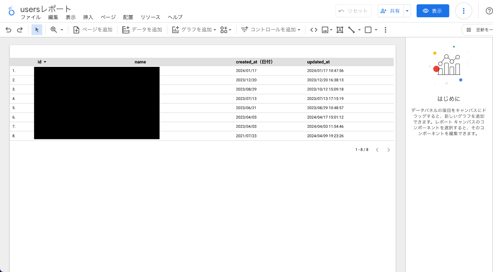This screenshot has height=272, width=493.
Task: Select the line drawing tool
Action: [351, 30]
